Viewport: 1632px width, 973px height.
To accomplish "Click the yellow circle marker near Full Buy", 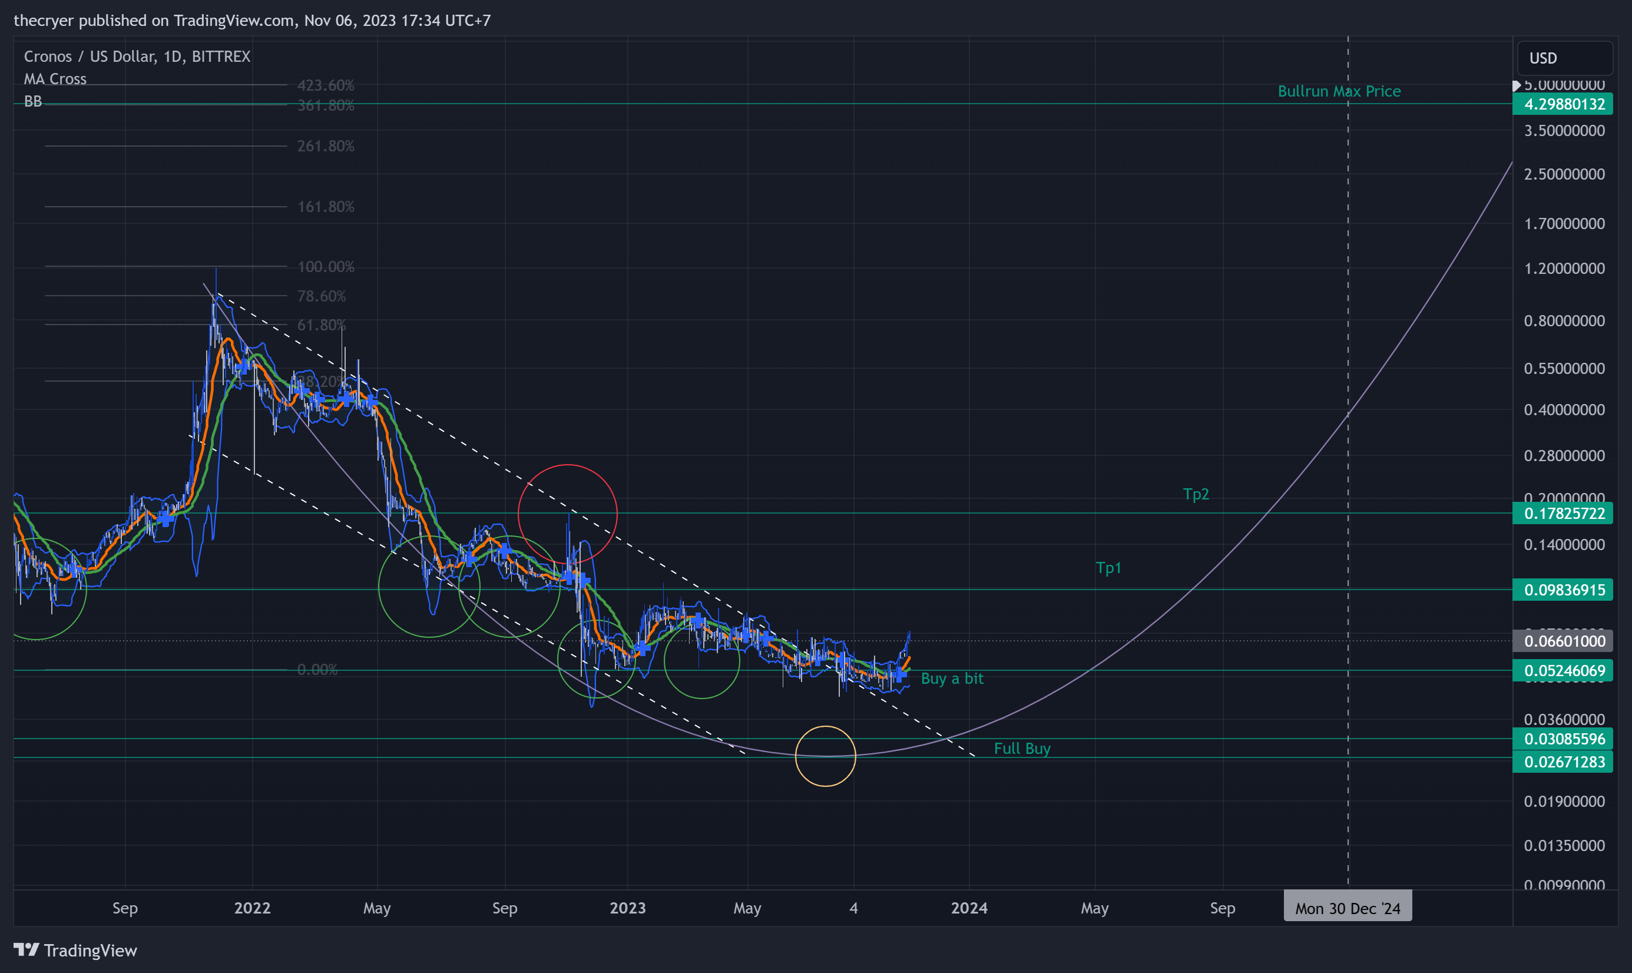I will coord(825,756).
